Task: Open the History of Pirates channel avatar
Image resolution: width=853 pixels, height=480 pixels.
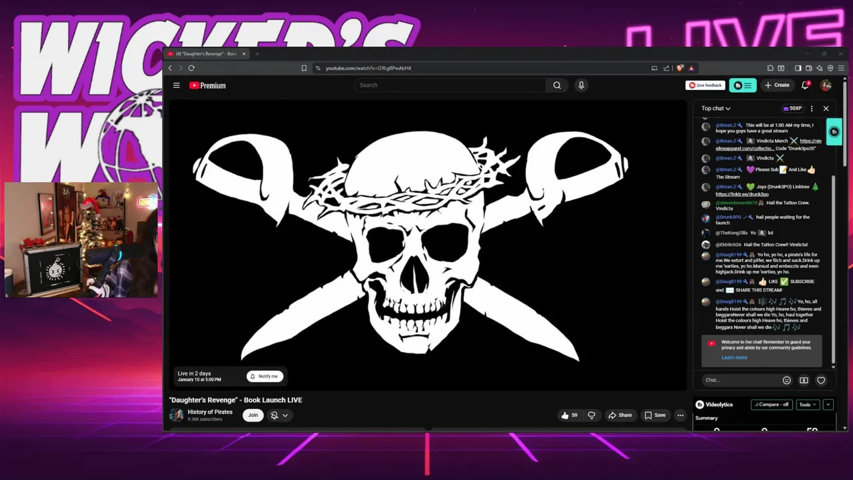Action: click(177, 415)
